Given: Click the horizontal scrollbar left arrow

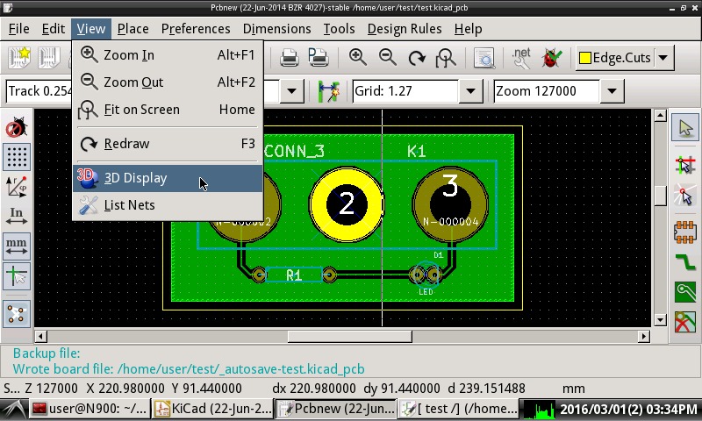Looking at the screenshot, I should [x=40, y=336].
